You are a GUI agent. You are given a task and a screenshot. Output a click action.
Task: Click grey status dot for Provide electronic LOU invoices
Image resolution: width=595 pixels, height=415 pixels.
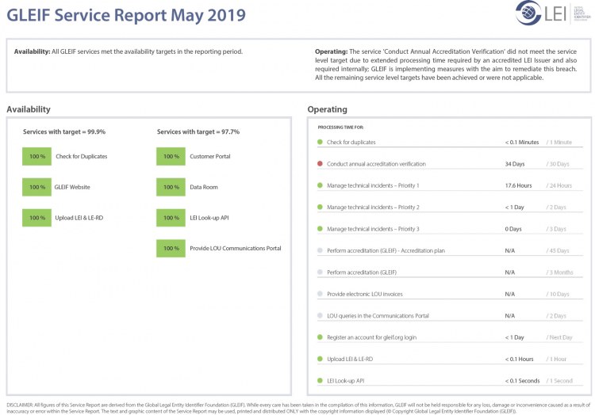click(320, 294)
